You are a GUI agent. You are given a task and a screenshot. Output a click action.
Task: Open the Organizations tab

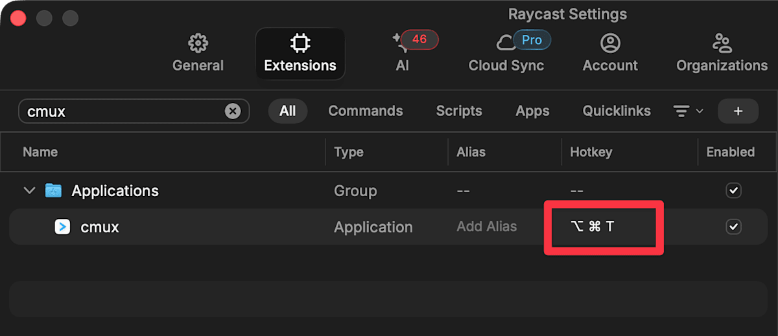[722, 54]
